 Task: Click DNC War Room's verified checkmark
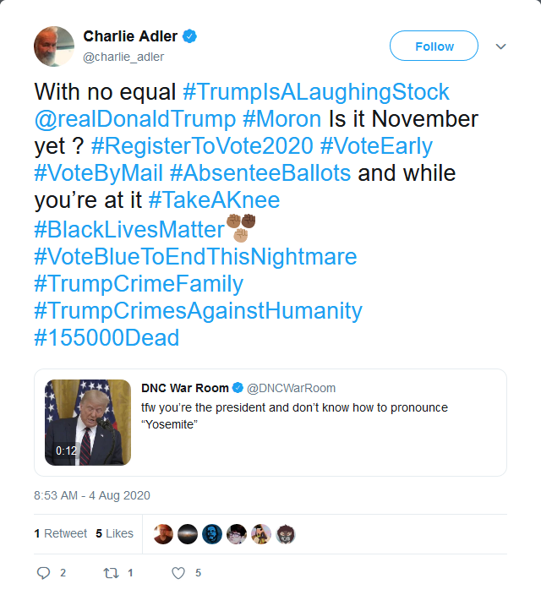coord(238,388)
